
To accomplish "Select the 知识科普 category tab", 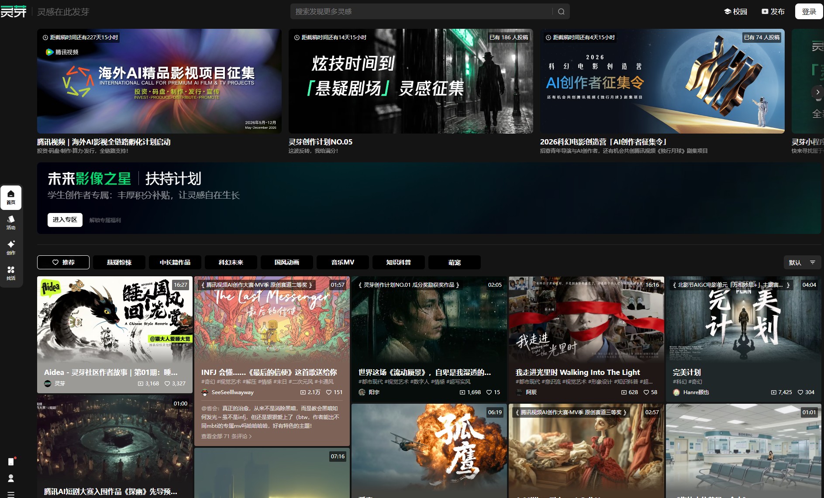I will (x=399, y=262).
